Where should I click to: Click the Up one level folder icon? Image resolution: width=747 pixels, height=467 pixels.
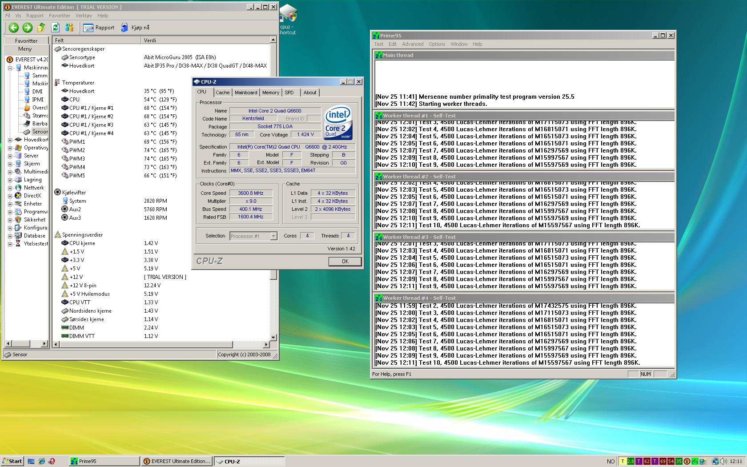[x=41, y=28]
